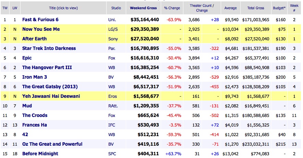This screenshot has height=158, width=303.
Task: Click theater count 3,894 for Epic
Action: click(194, 58)
